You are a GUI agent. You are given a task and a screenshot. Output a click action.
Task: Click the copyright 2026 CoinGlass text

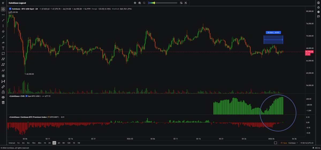tap(15, 148)
